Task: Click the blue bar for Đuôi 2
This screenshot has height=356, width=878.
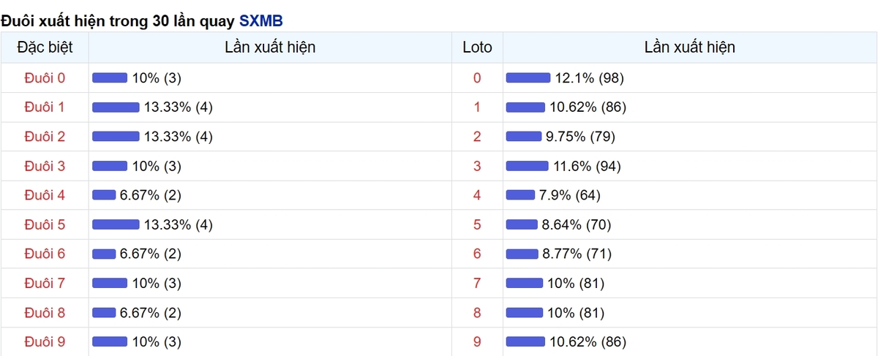Action: coord(116,137)
